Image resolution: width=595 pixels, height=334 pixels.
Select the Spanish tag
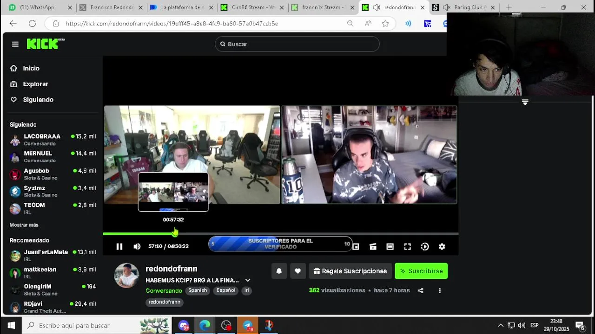coord(198,290)
